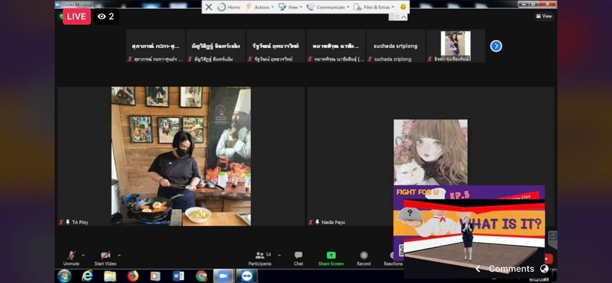Close the remote session toolbar X
Image resolution: width=612 pixels, height=283 pixels.
pyautogui.click(x=209, y=7)
